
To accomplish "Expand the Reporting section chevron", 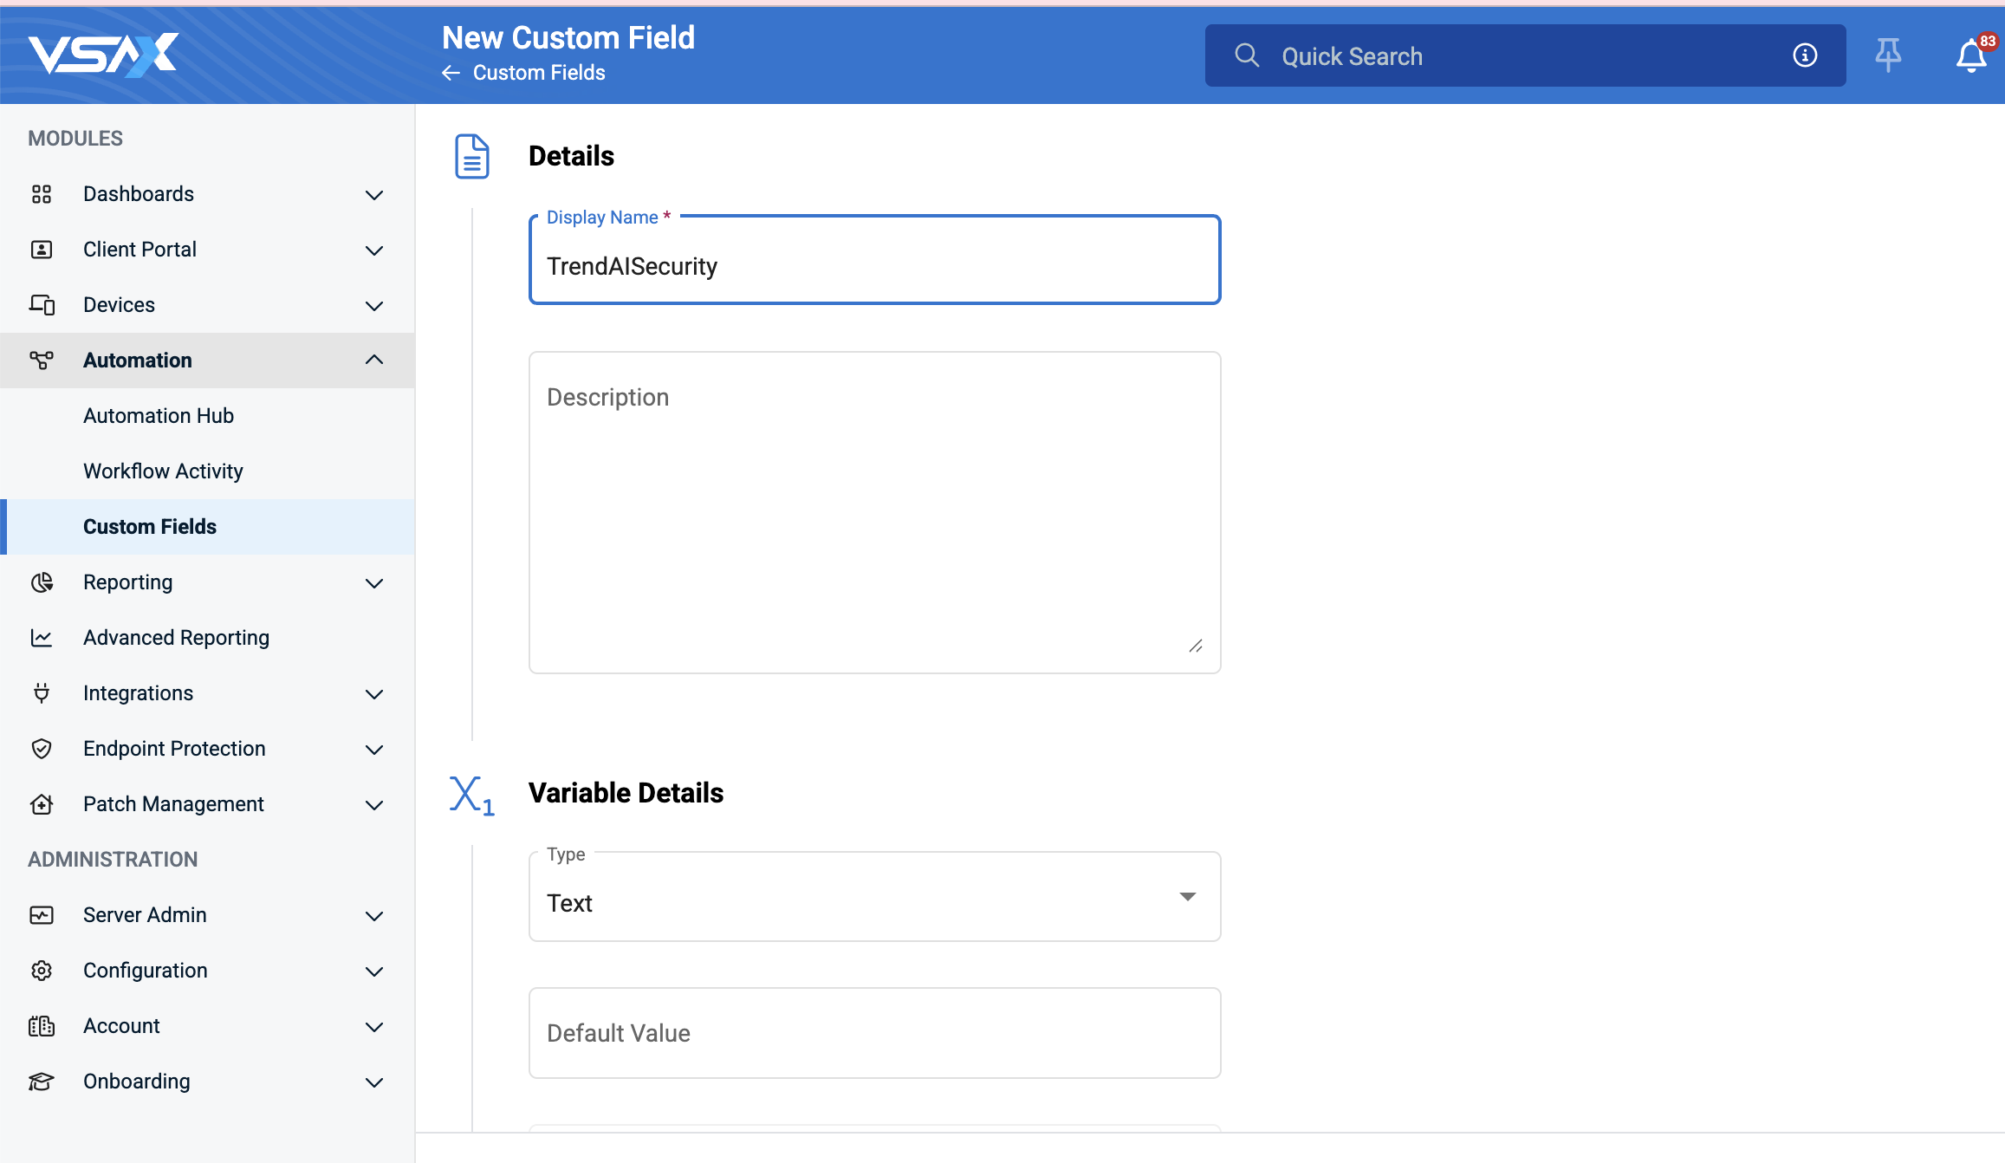I will tap(373, 583).
